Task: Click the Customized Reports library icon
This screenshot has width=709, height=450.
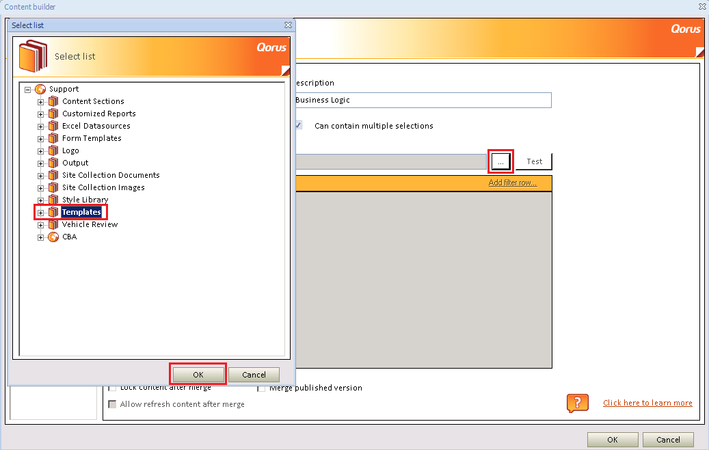Action: [x=53, y=114]
